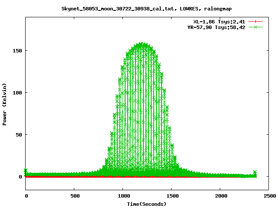This screenshot has height=208, width=278.
Task: Click the green line sample in the legend
Action: click(255, 27)
